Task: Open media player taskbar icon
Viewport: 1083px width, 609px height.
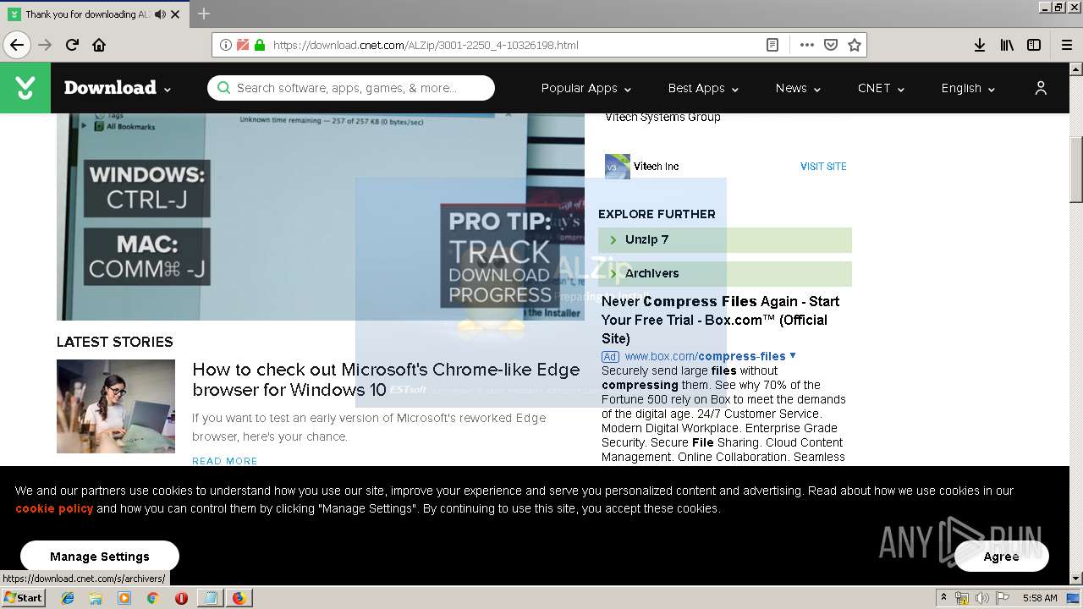Action: point(124,598)
